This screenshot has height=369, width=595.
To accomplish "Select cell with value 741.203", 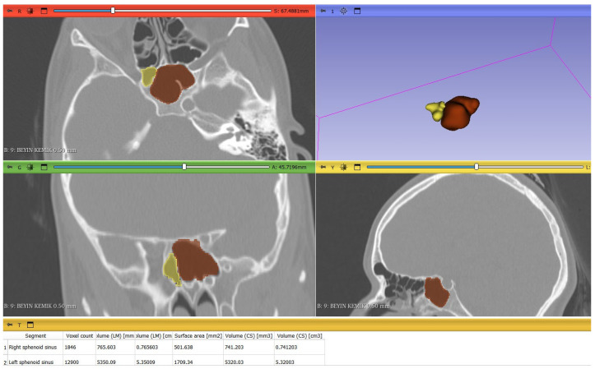I will click(x=249, y=347).
